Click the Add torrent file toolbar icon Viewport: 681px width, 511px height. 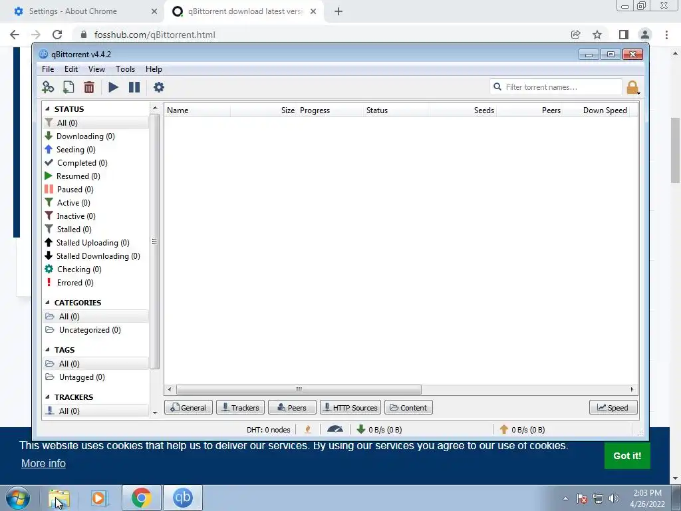click(x=68, y=87)
